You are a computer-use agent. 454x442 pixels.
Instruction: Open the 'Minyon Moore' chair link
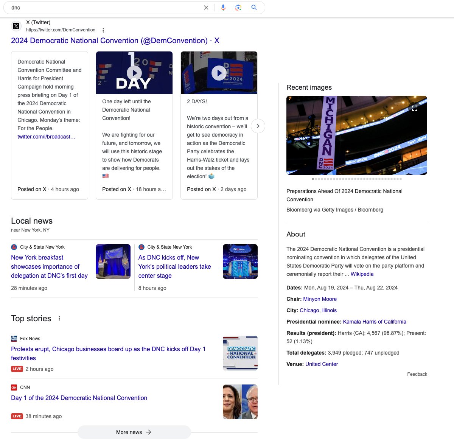click(320, 299)
